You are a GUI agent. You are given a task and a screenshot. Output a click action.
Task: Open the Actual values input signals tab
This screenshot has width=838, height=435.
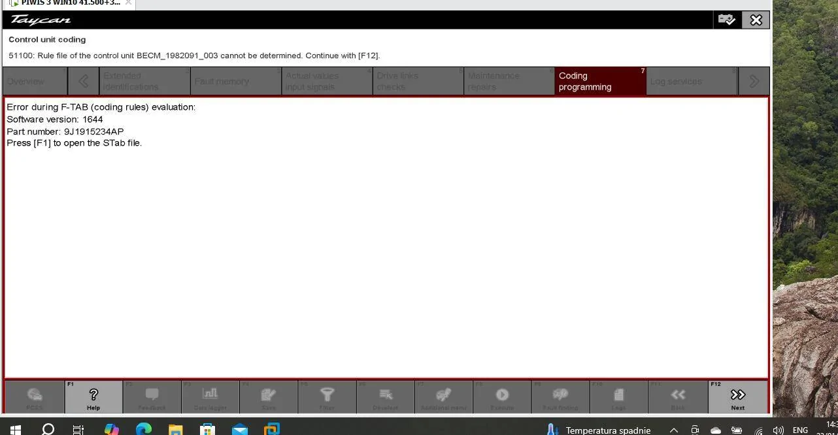click(x=327, y=81)
